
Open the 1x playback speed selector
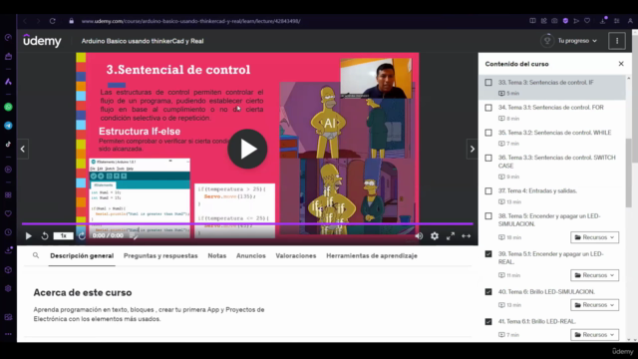coord(63,236)
